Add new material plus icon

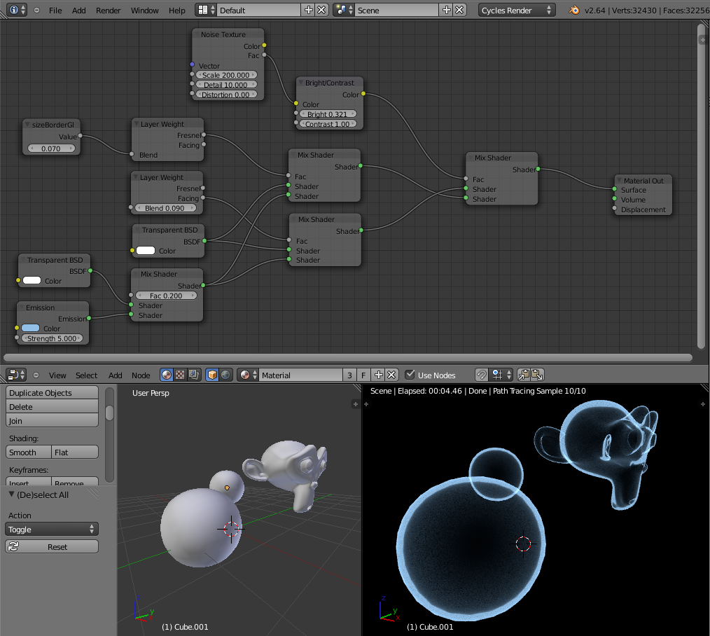pos(379,375)
